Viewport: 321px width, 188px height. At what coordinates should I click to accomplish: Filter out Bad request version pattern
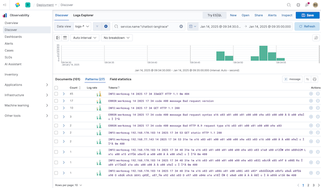point(317,101)
